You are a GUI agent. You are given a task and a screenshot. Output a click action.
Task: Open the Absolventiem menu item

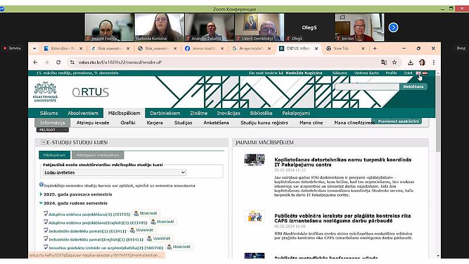point(83,113)
